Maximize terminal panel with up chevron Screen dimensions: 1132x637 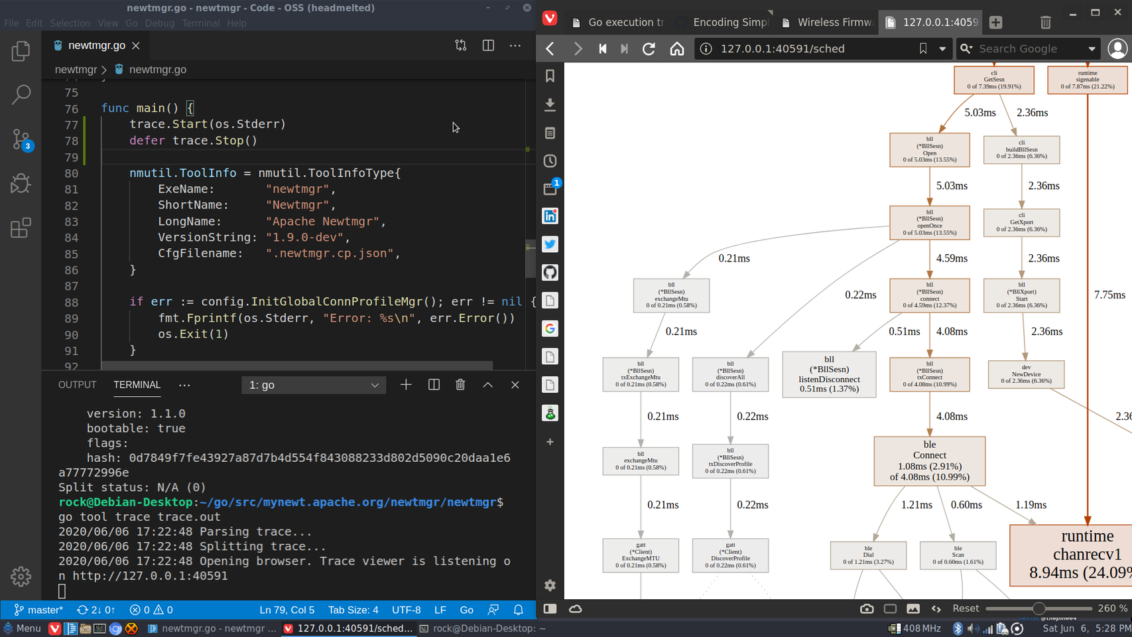coord(487,385)
